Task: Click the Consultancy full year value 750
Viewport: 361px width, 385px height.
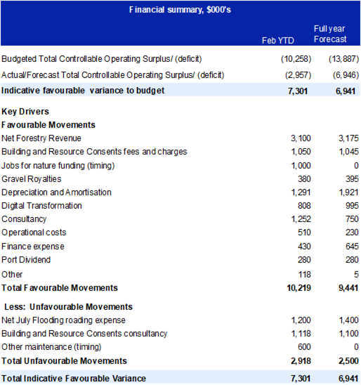Action: (x=352, y=219)
